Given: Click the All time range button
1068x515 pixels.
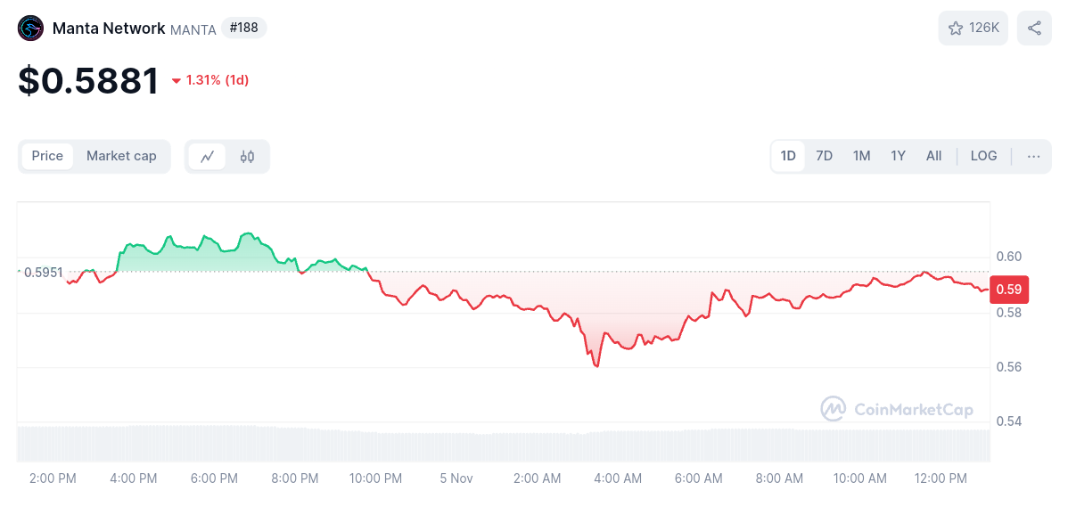Looking at the screenshot, I should click(x=933, y=156).
